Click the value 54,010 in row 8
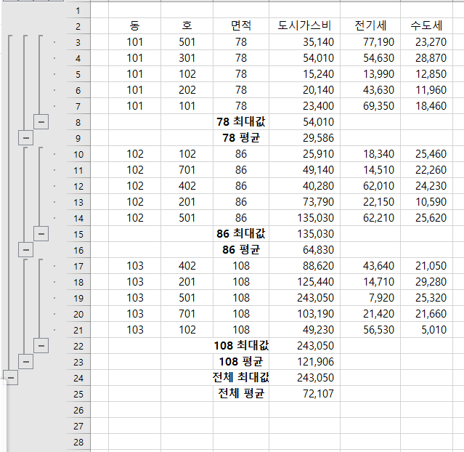Viewport: 464px width, 452px height. pos(305,122)
